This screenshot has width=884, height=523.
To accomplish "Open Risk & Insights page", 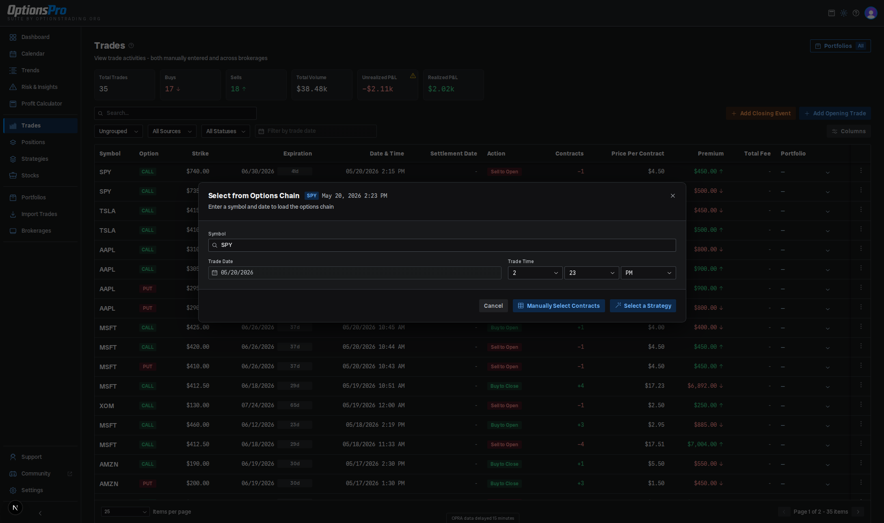I will [x=39, y=87].
